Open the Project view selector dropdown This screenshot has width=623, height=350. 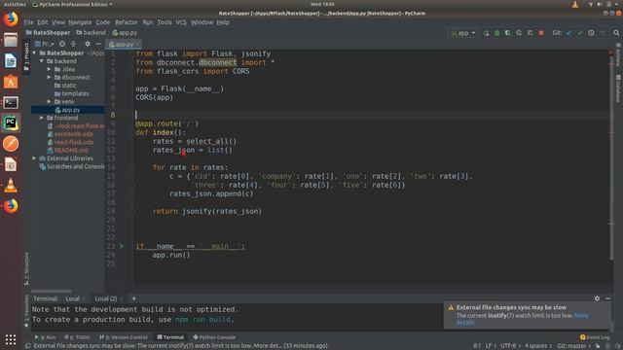click(x=44, y=44)
